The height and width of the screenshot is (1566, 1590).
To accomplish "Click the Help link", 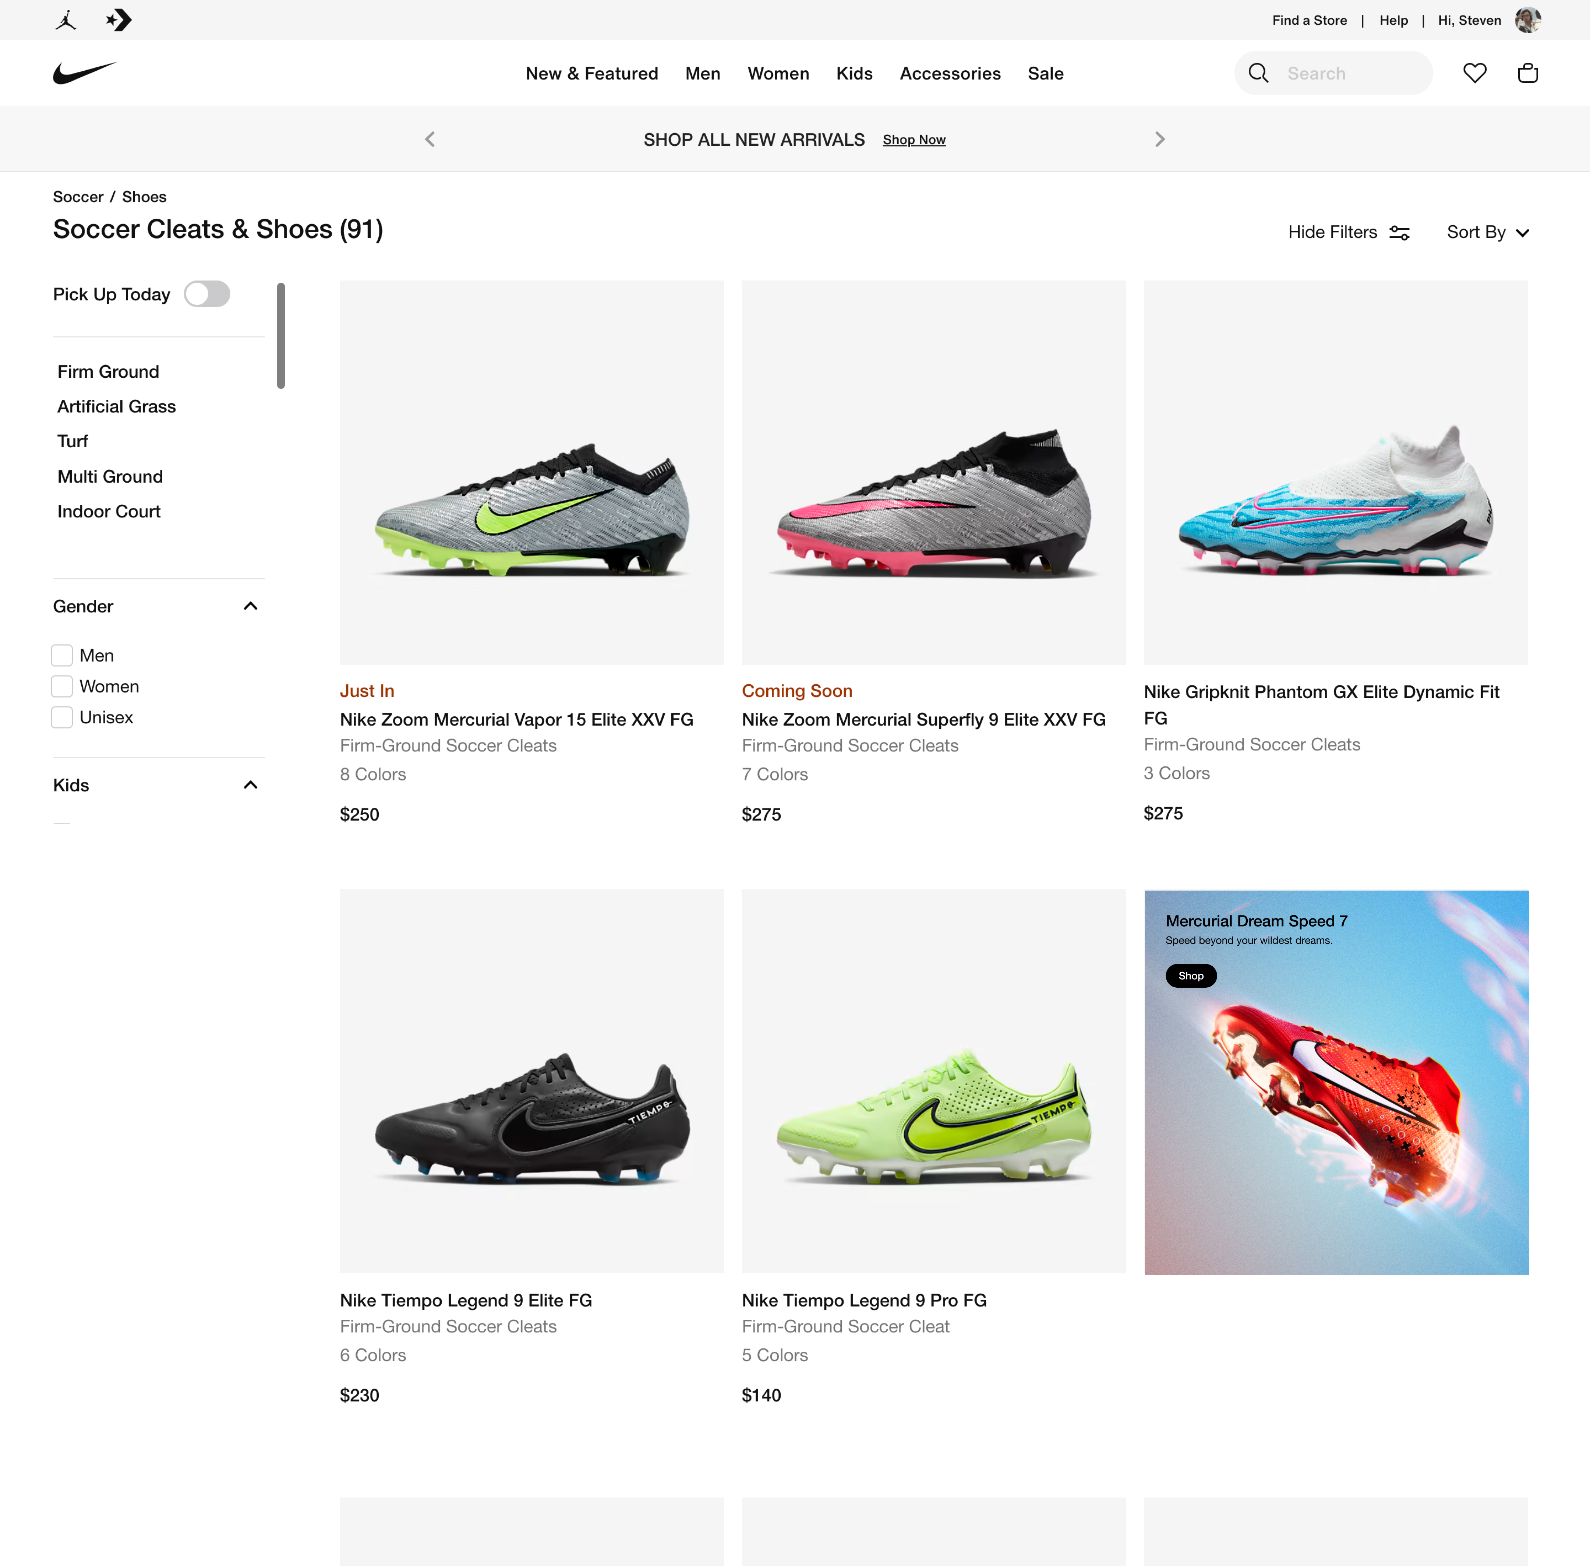I will tap(1393, 20).
